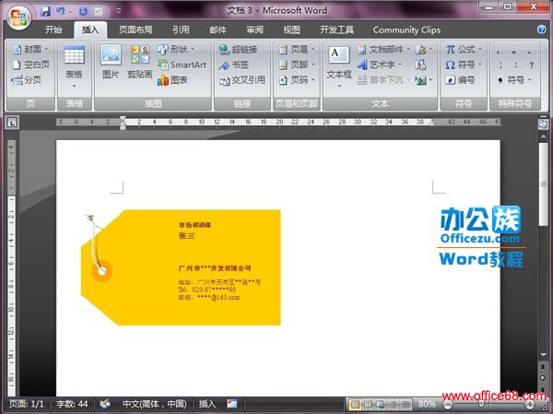Insert a bookmark (书签)
The image size is (553, 414).
point(234,65)
